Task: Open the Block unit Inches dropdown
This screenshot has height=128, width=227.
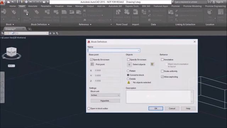Action: (105, 95)
